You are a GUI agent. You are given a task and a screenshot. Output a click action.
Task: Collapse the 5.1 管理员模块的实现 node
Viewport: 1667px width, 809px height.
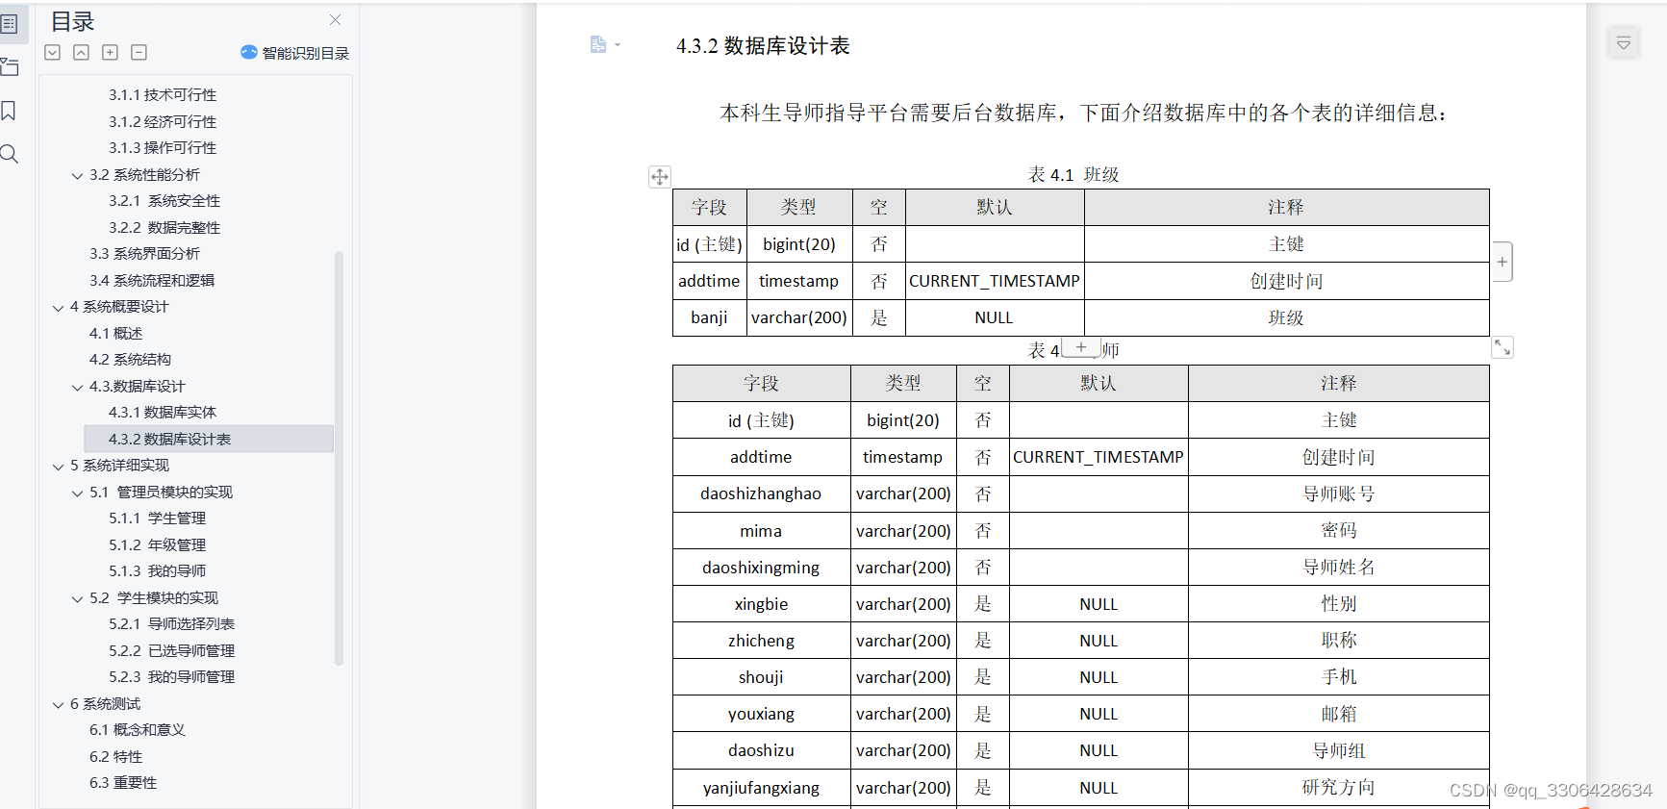tap(77, 493)
